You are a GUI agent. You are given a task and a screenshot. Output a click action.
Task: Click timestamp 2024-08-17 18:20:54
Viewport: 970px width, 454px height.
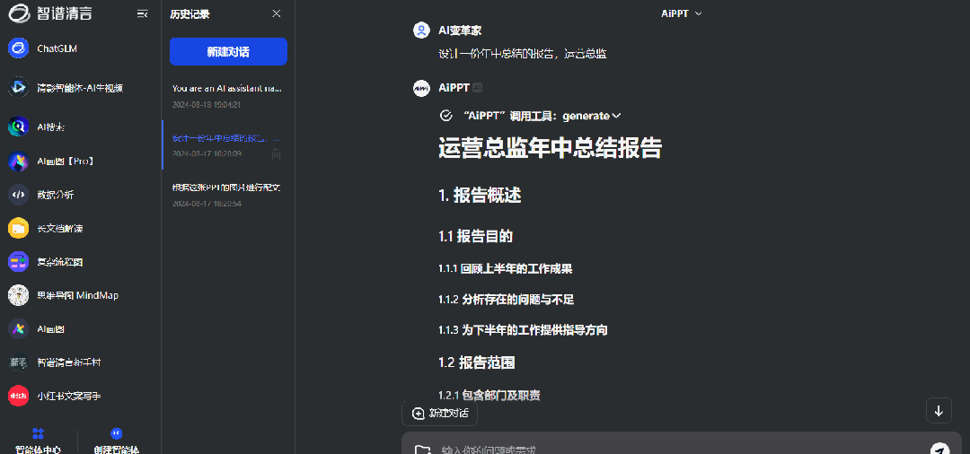point(207,203)
